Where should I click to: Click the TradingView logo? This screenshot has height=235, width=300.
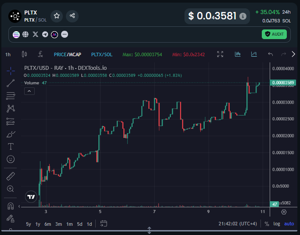tap(31, 196)
